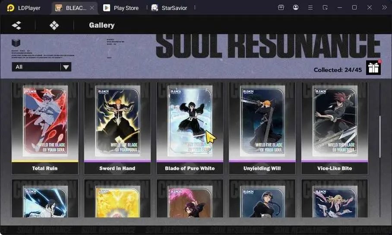Close the LDPlayer window
392x235 pixels.
tap(370, 7)
